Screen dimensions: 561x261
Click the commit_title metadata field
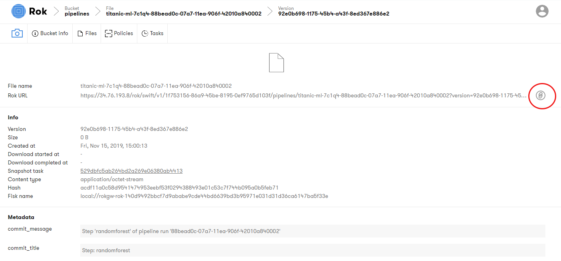pos(313,250)
